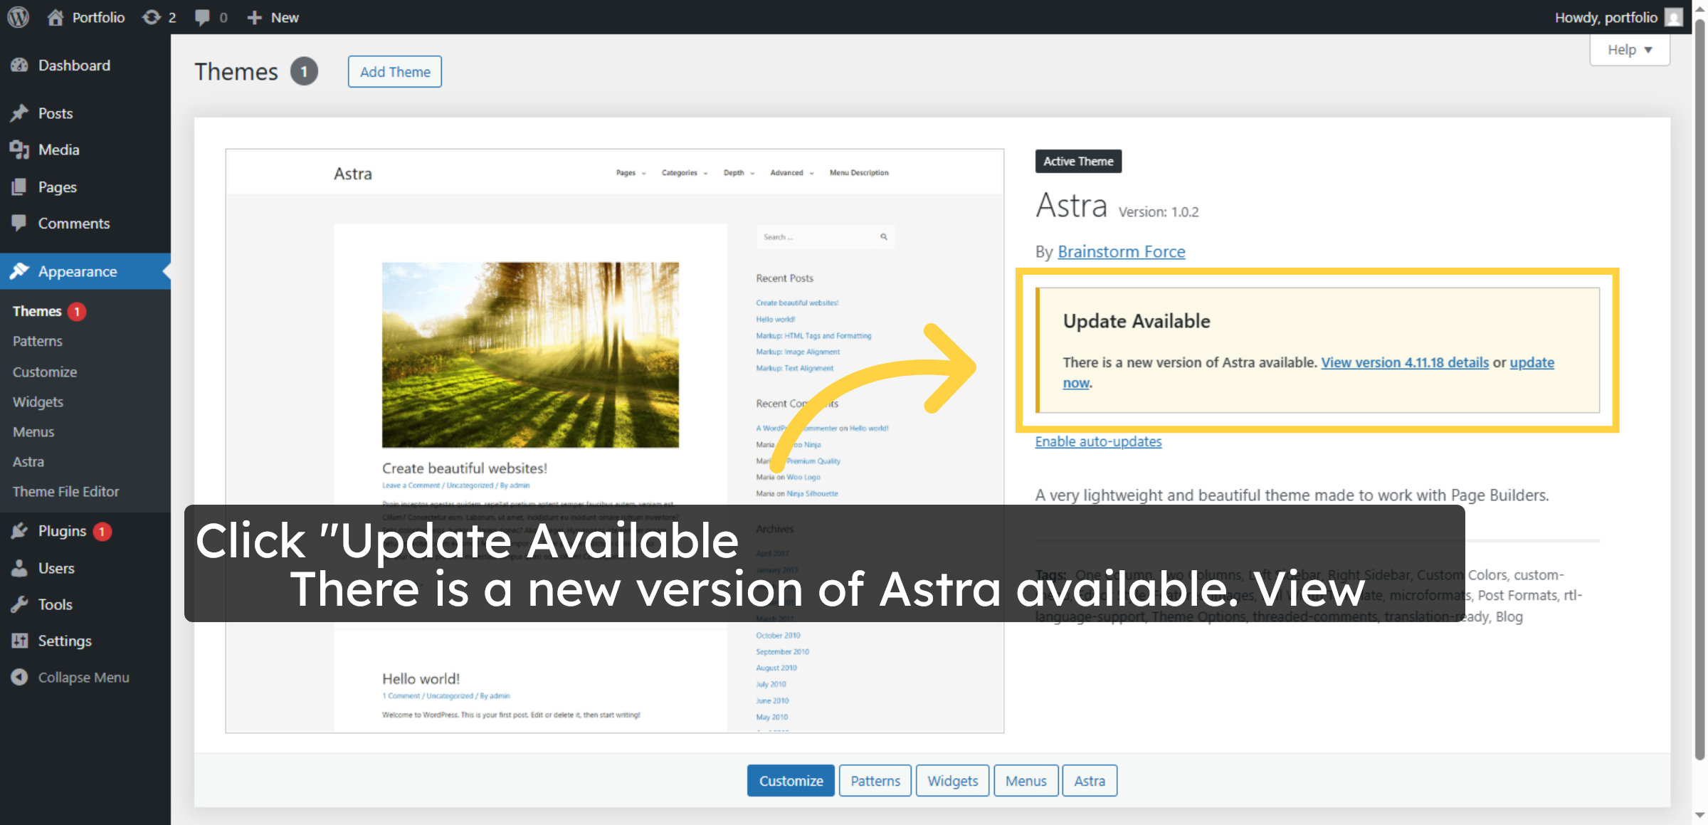
Task: Click the WordPress logo in the admin bar
Action: (x=17, y=16)
